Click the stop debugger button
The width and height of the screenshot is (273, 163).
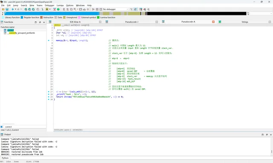[x=101, y=9]
